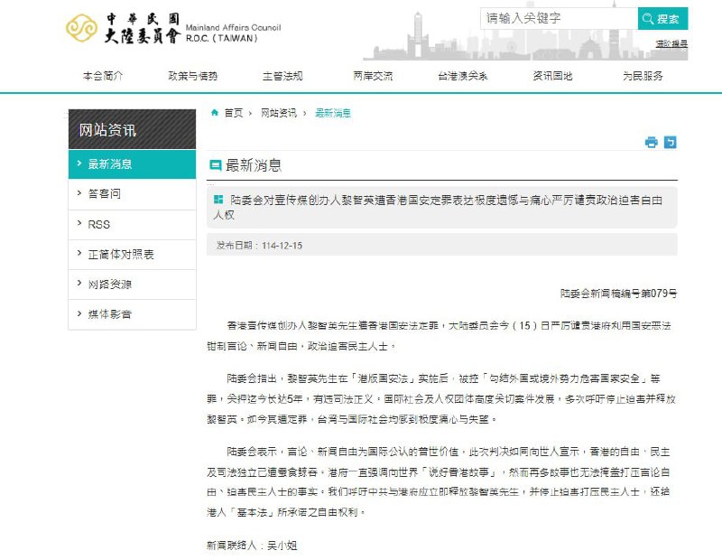This screenshot has height=560, width=722.
Task: Click the teal 搜索 search button
Action: (x=662, y=17)
